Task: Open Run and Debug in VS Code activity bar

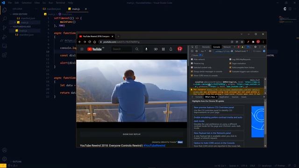Action: coord(5,37)
